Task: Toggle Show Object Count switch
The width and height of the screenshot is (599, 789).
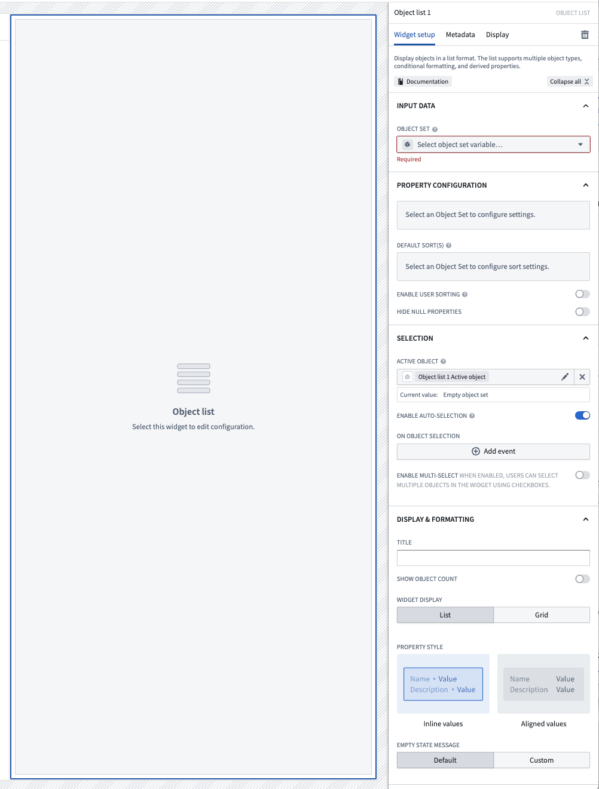Action: (x=582, y=579)
